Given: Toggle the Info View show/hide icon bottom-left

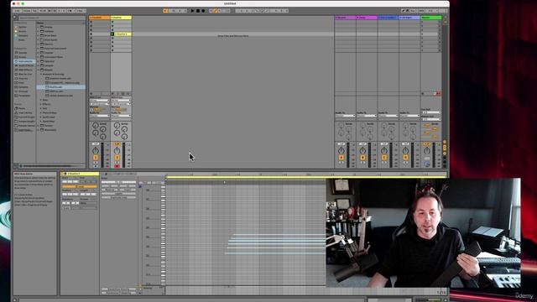Looking at the screenshot, I should (14, 300).
